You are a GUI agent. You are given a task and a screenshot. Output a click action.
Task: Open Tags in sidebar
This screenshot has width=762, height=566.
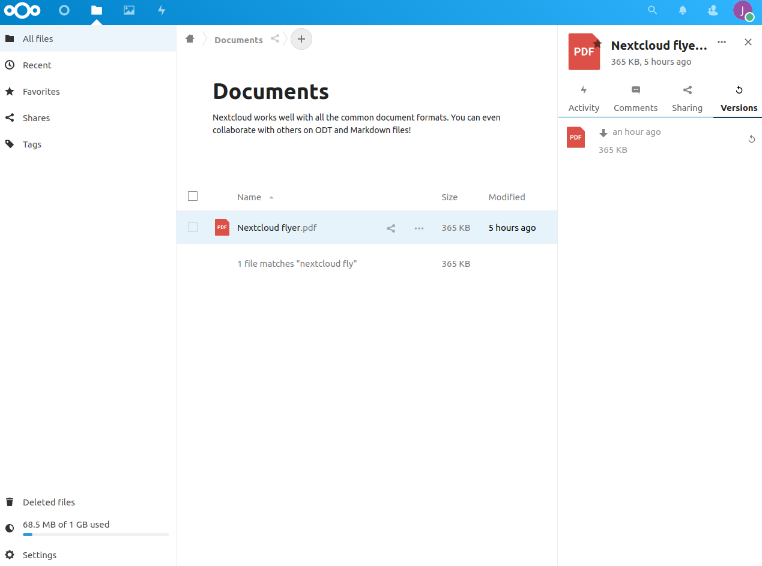(x=88, y=144)
